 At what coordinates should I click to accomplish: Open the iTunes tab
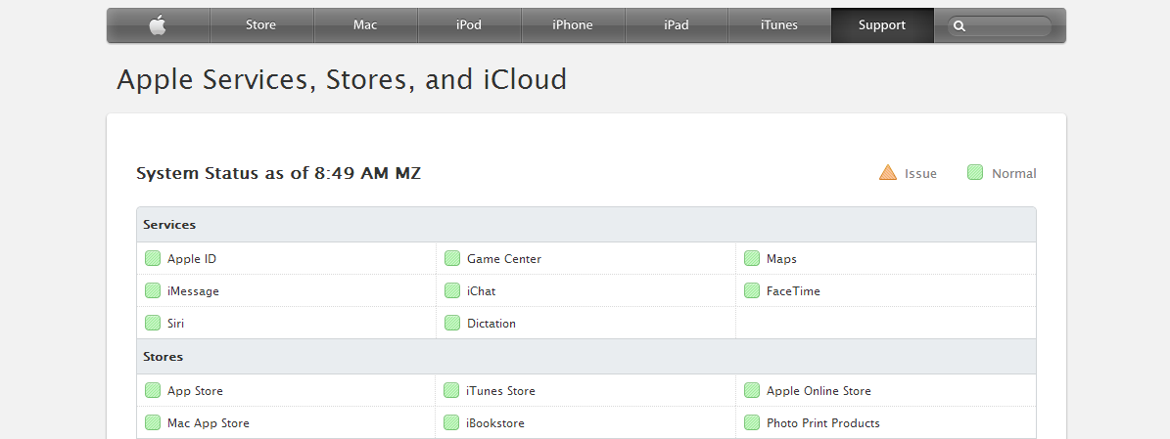pos(779,25)
